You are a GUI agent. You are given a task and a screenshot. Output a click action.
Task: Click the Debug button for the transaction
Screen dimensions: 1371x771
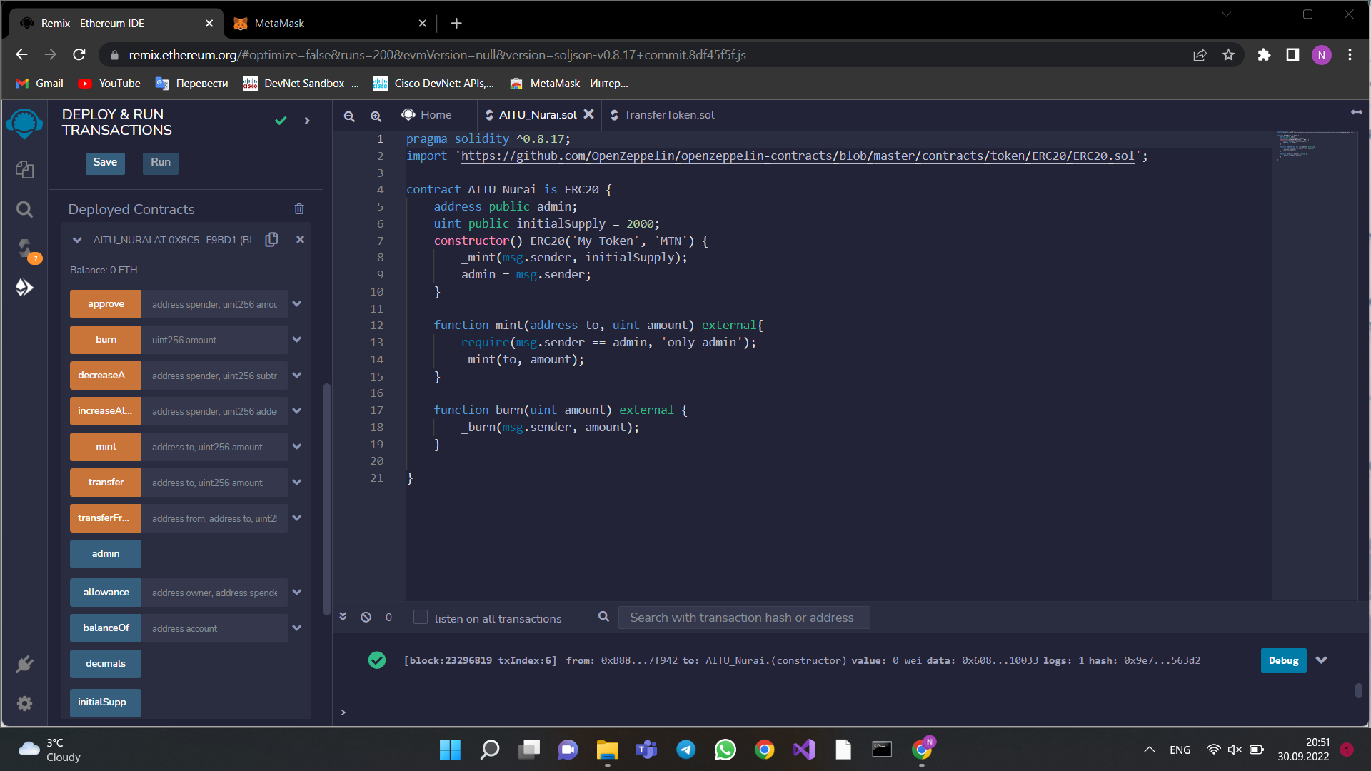click(1283, 660)
